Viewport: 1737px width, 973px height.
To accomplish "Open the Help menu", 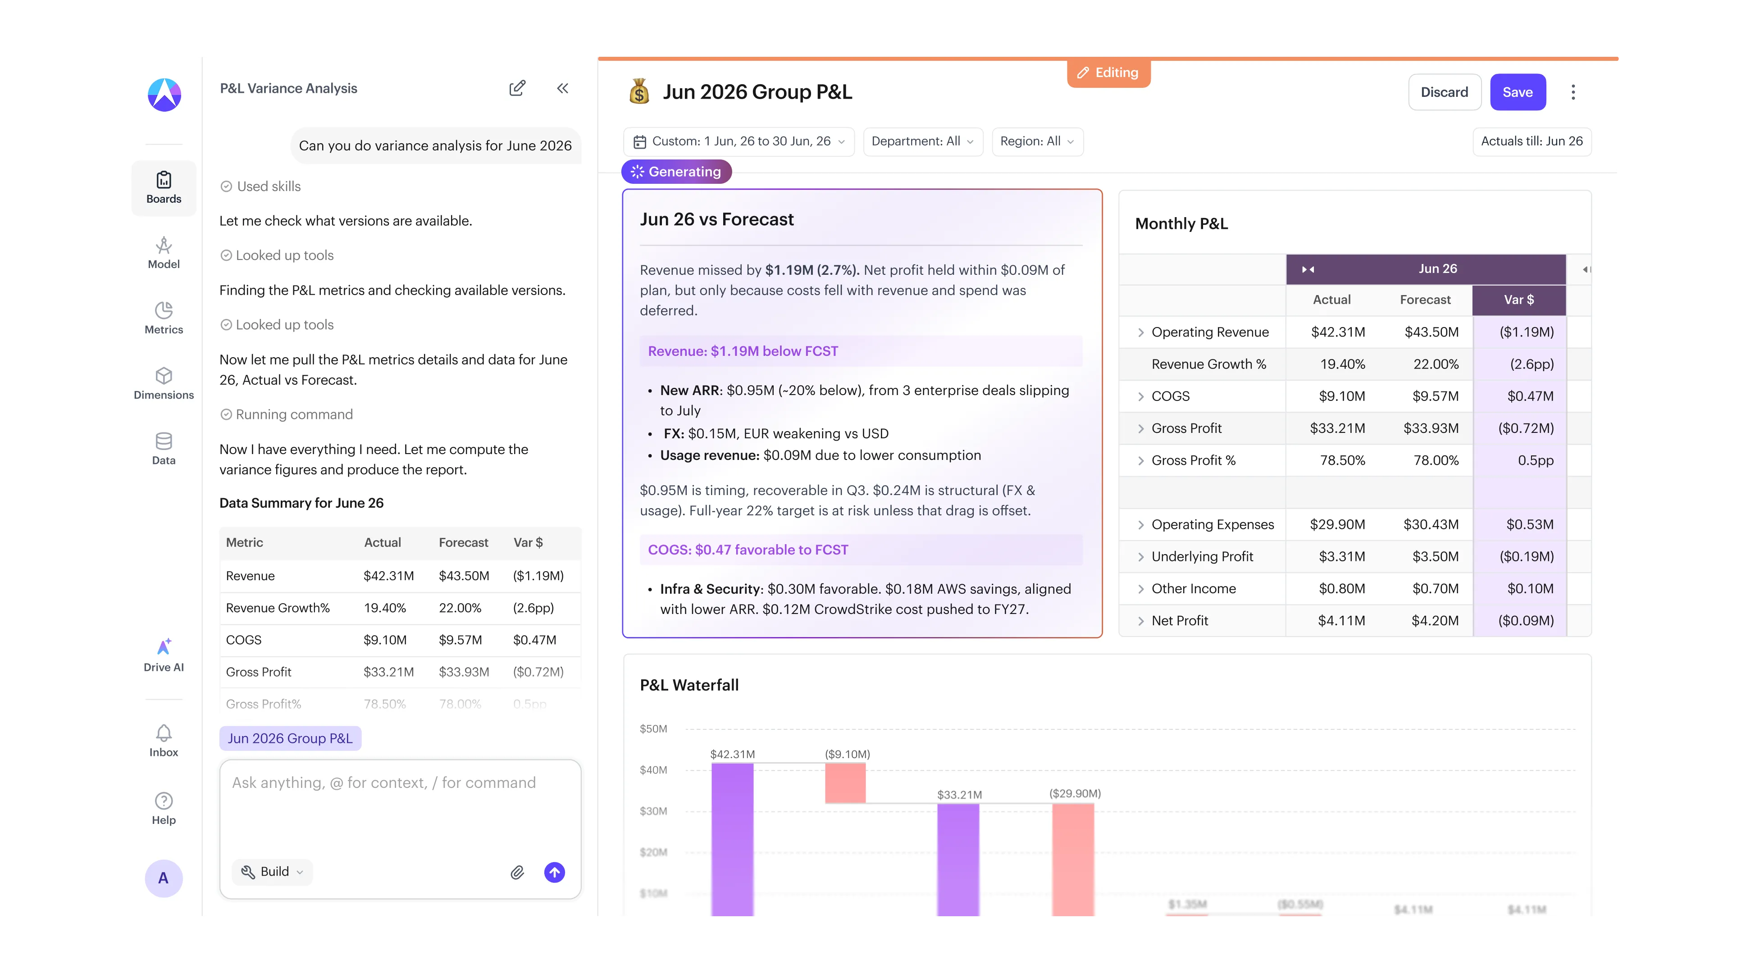I will click(x=164, y=809).
